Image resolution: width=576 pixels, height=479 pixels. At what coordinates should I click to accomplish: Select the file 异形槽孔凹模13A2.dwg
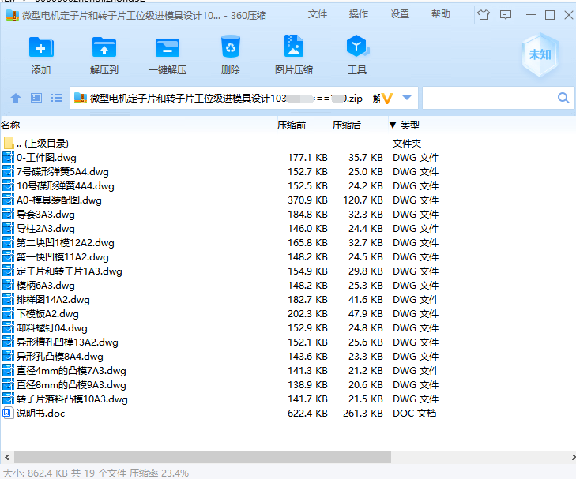click(67, 342)
